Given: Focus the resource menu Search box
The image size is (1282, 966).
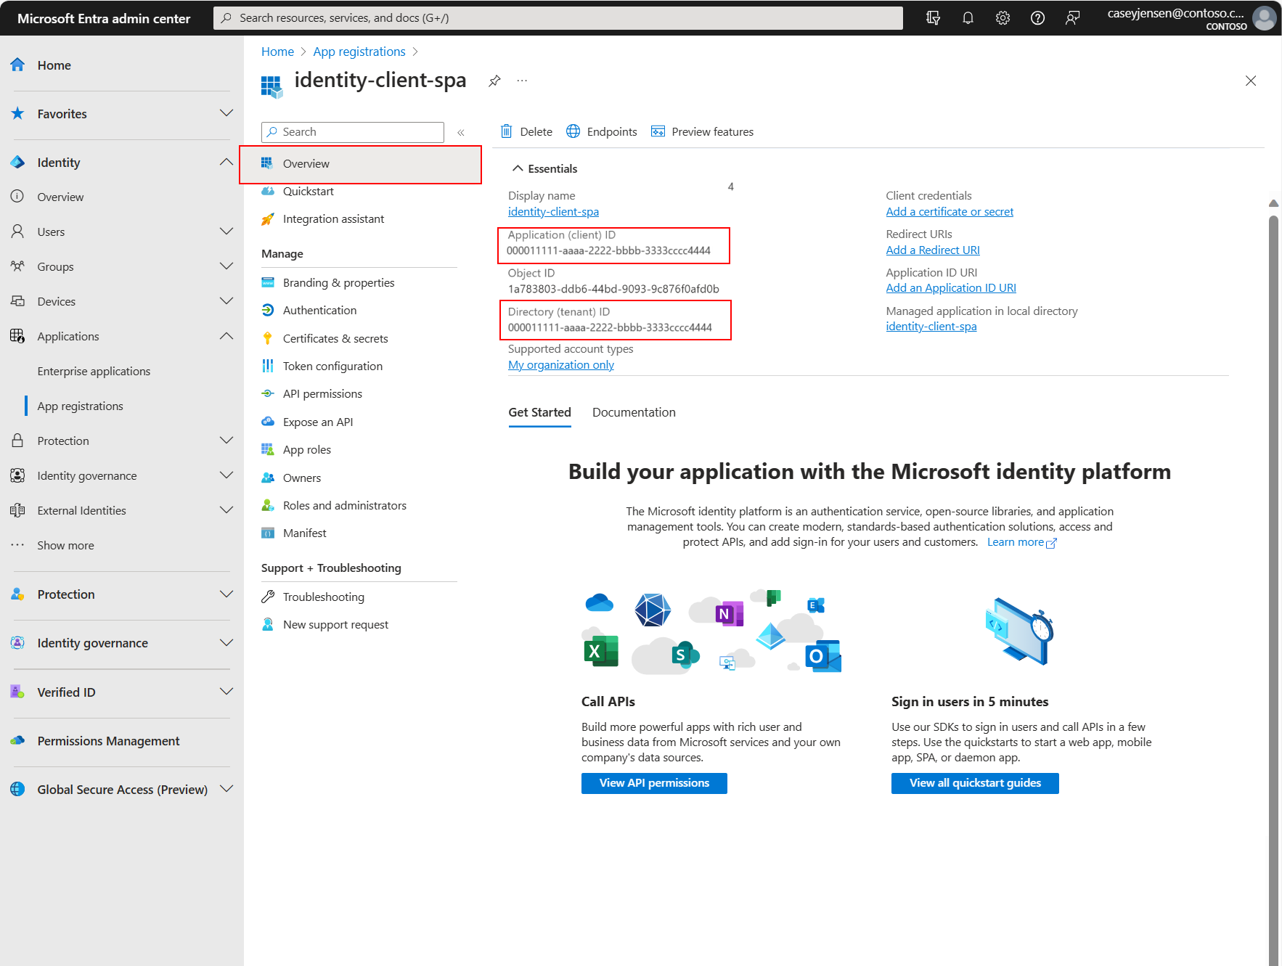Looking at the screenshot, I should 353,132.
